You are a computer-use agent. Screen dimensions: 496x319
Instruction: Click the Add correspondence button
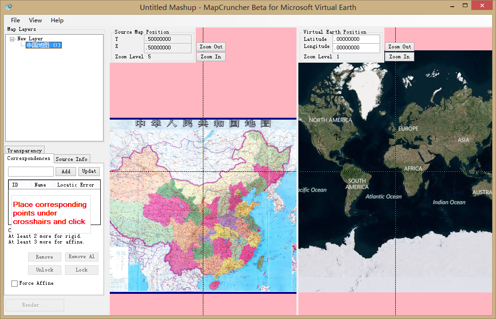66,171
